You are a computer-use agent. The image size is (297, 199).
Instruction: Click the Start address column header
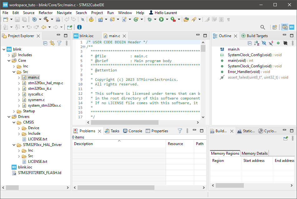(257, 160)
